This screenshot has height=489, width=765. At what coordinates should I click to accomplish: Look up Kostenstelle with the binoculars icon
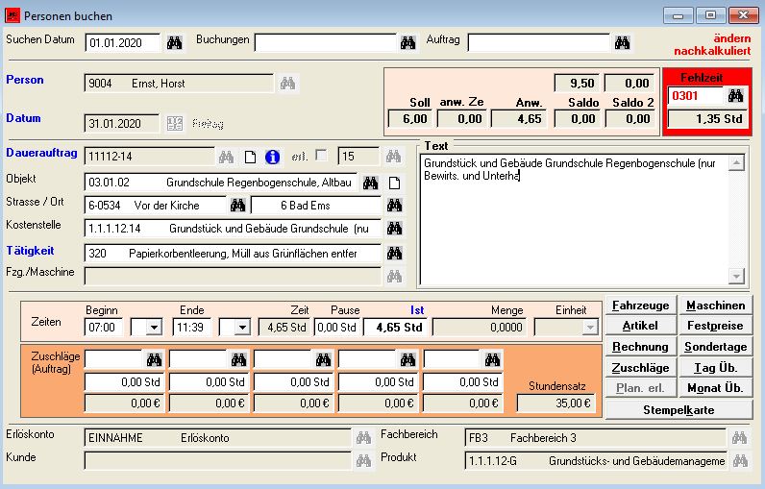pos(394,229)
